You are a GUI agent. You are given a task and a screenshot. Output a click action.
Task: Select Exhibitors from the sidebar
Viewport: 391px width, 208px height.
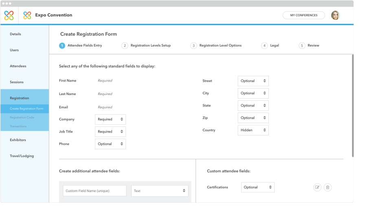[18, 140]
